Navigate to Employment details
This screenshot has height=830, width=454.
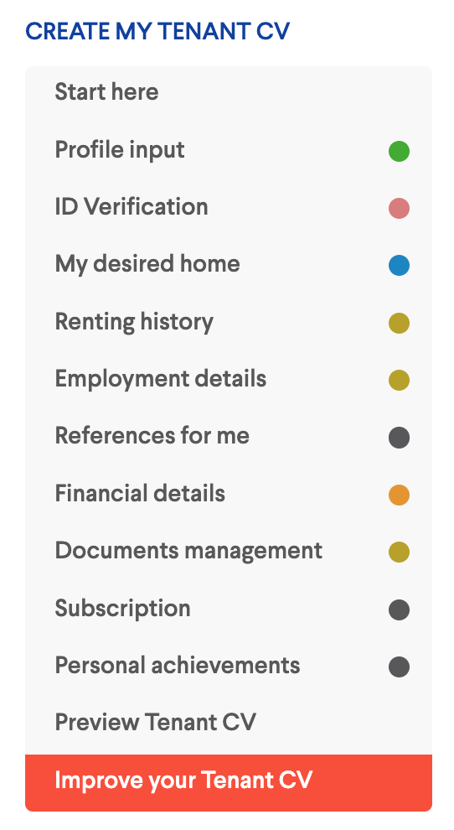pyautogui.click(x=229, y=379)
